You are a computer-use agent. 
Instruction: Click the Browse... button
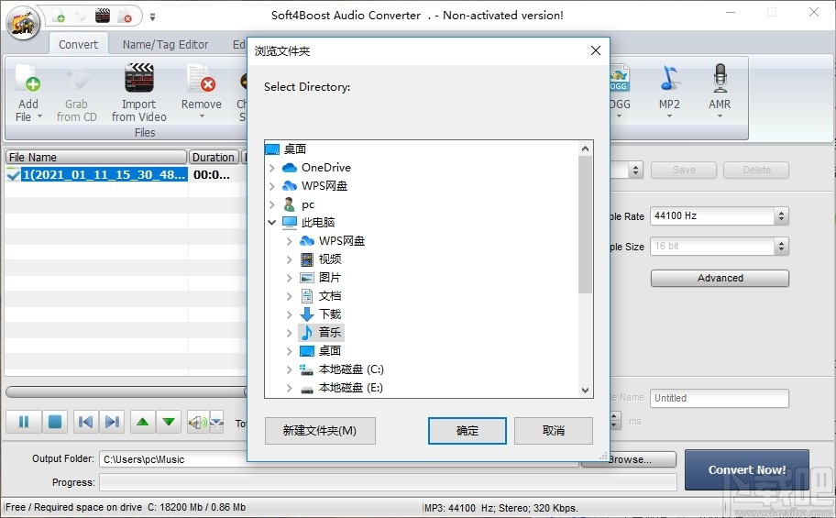[630, 459]
